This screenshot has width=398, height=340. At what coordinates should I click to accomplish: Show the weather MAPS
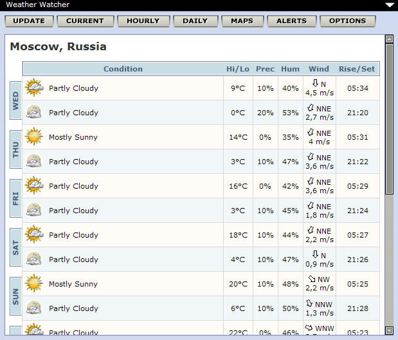click(x=242, y=21)
